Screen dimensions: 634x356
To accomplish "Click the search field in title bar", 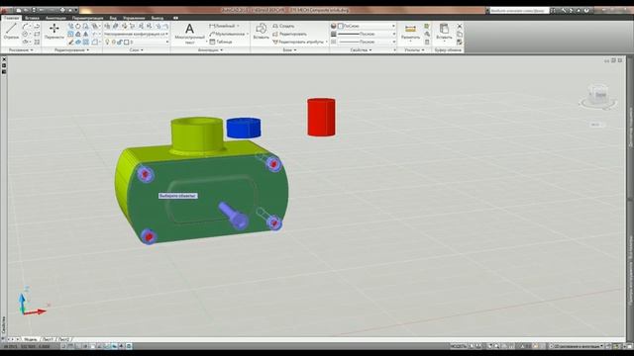I will [519, 11].
